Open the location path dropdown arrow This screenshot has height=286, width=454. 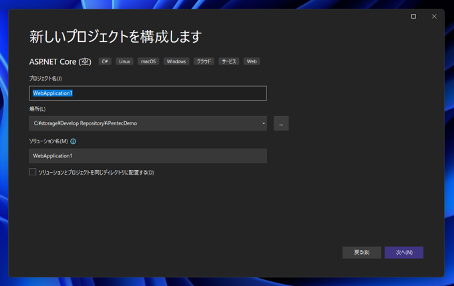[264, 123]
